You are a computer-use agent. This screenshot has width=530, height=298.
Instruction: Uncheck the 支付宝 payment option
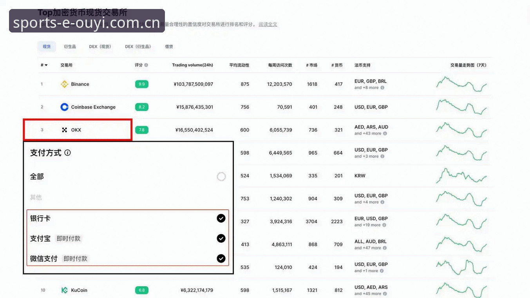tap(221, 238)
